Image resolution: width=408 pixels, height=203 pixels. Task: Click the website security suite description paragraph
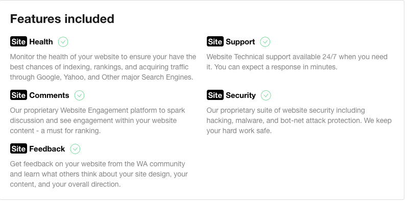point(299,120)
